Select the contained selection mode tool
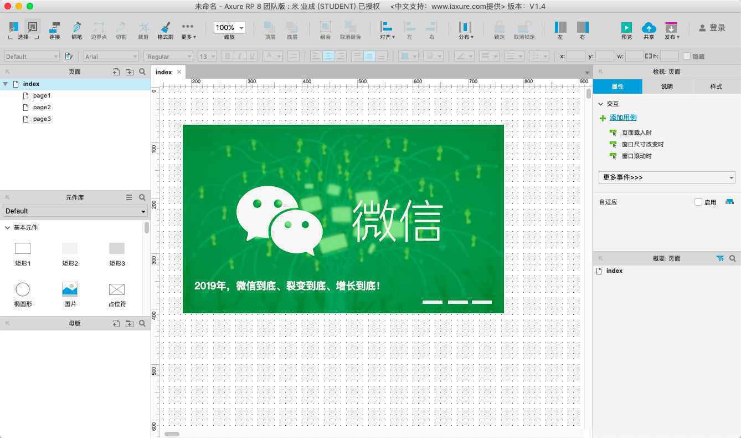Image resolution: width=741 pixels, height=438 pixels. point(33,27)
